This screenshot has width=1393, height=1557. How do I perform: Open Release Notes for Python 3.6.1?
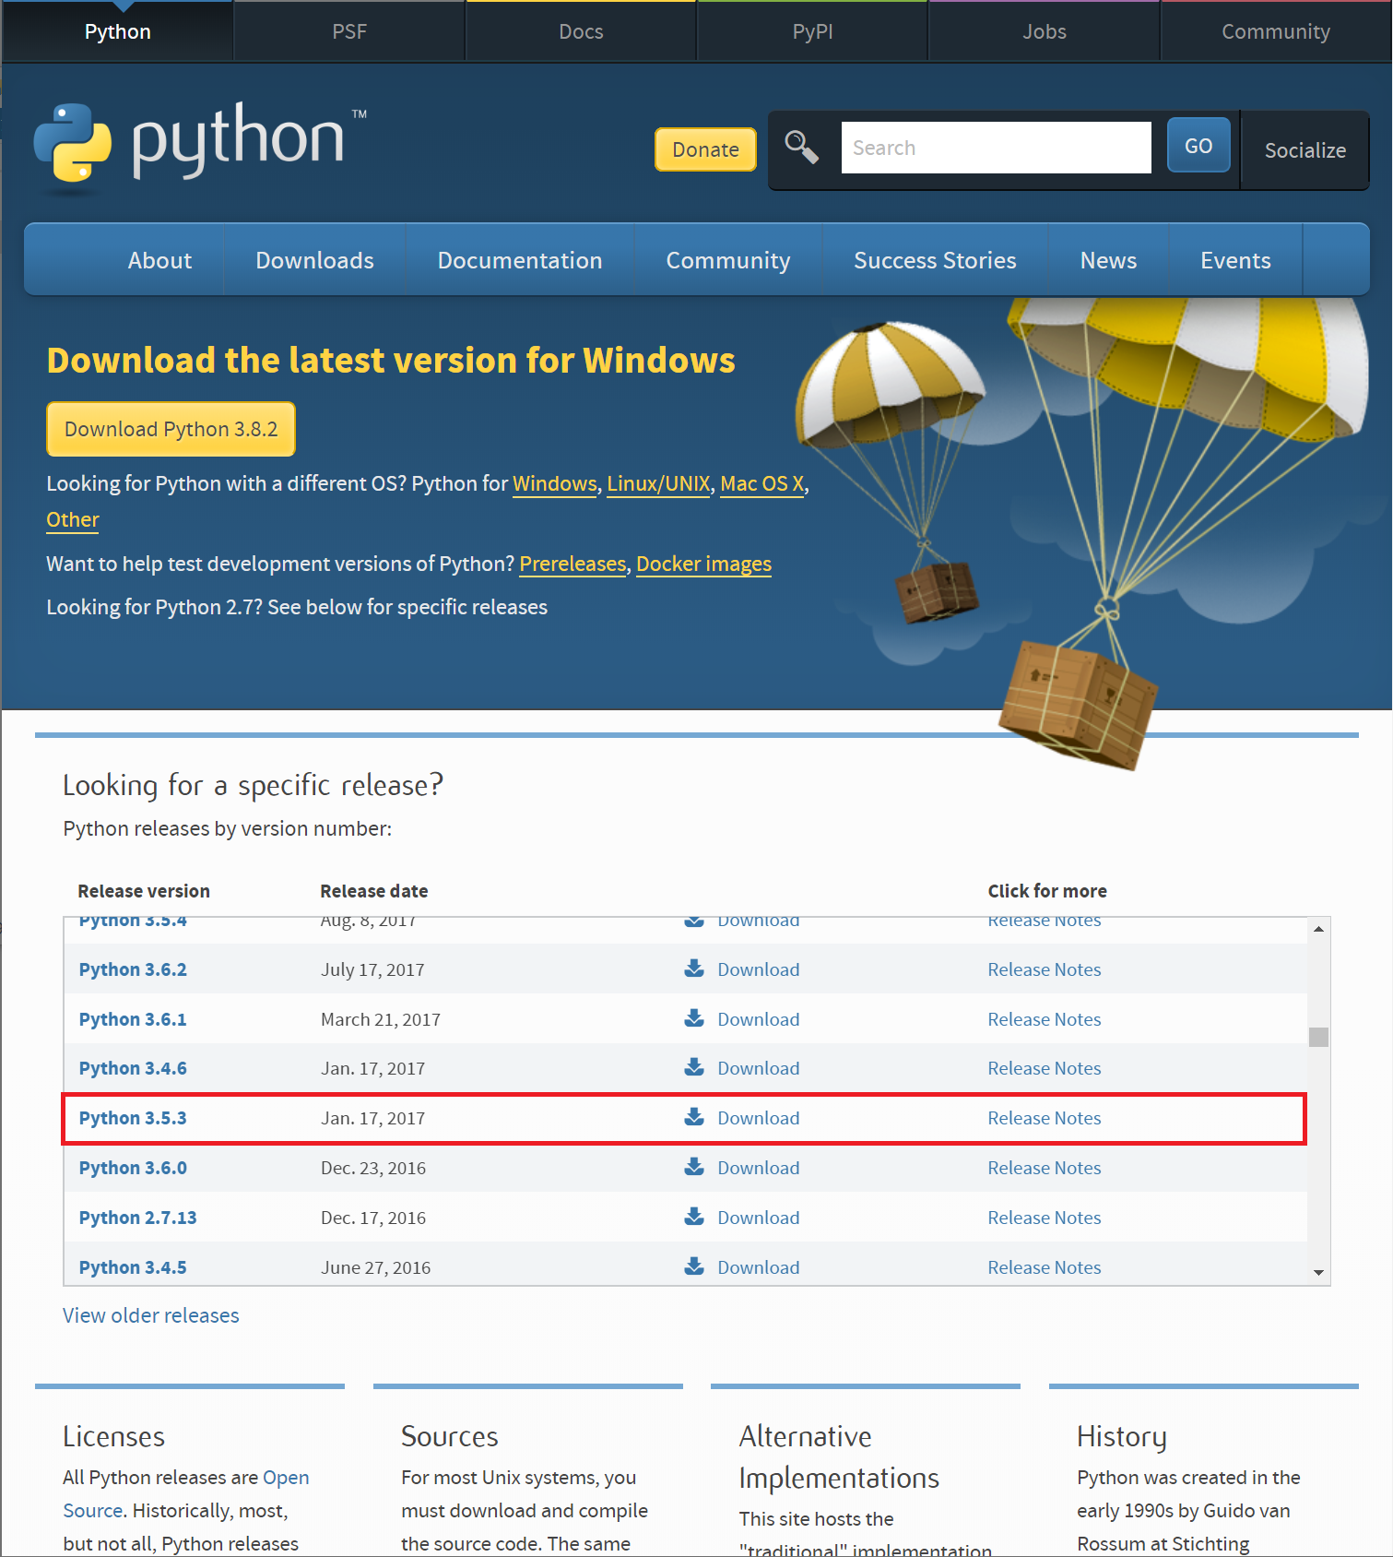[x=1045, y=1019]
